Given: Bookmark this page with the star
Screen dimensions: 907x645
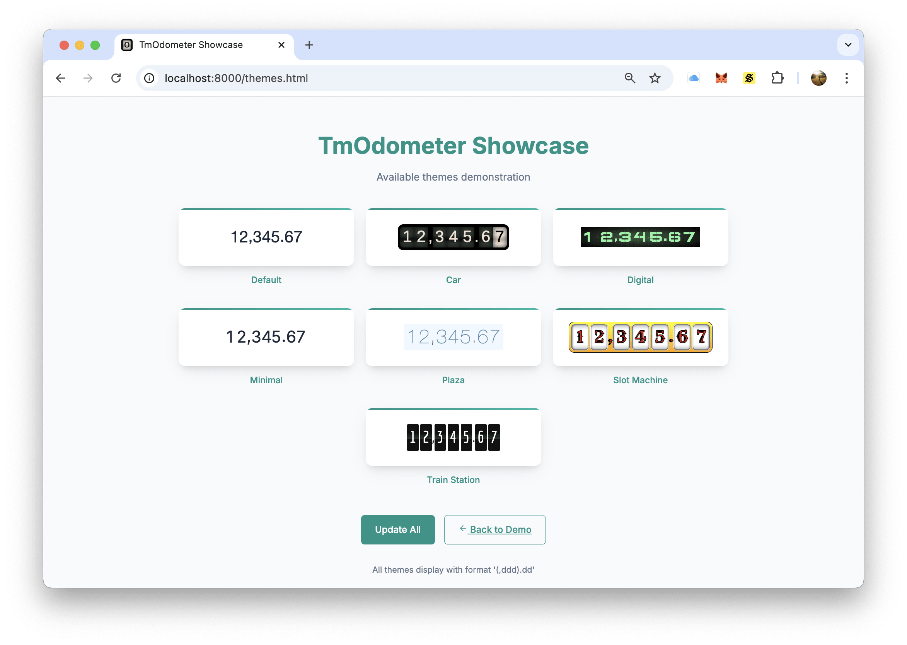Looking at the screenshot, I should pos(655,78).
